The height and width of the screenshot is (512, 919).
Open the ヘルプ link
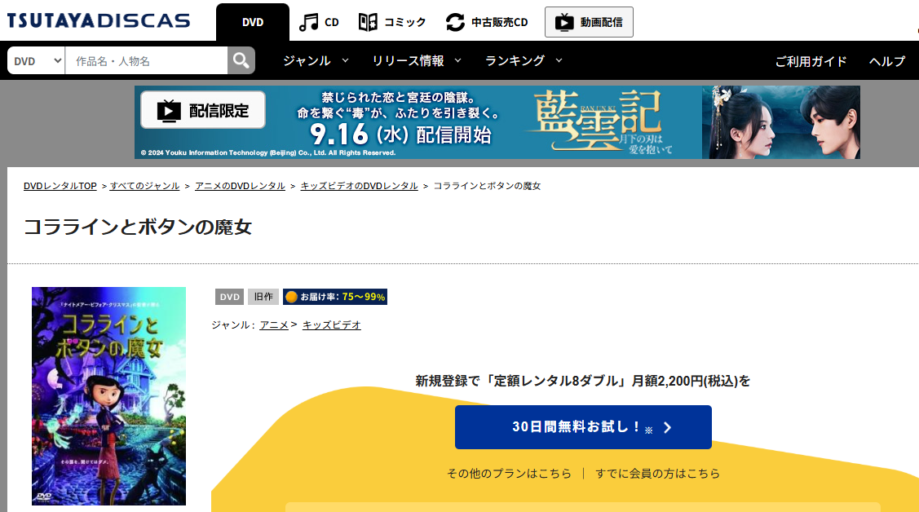(886, 61)
